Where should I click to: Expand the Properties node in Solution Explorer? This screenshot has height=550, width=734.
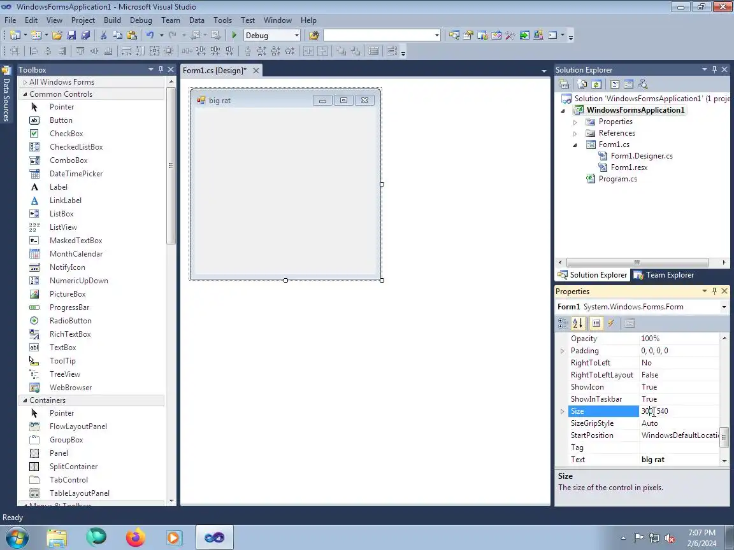point(575,122)
